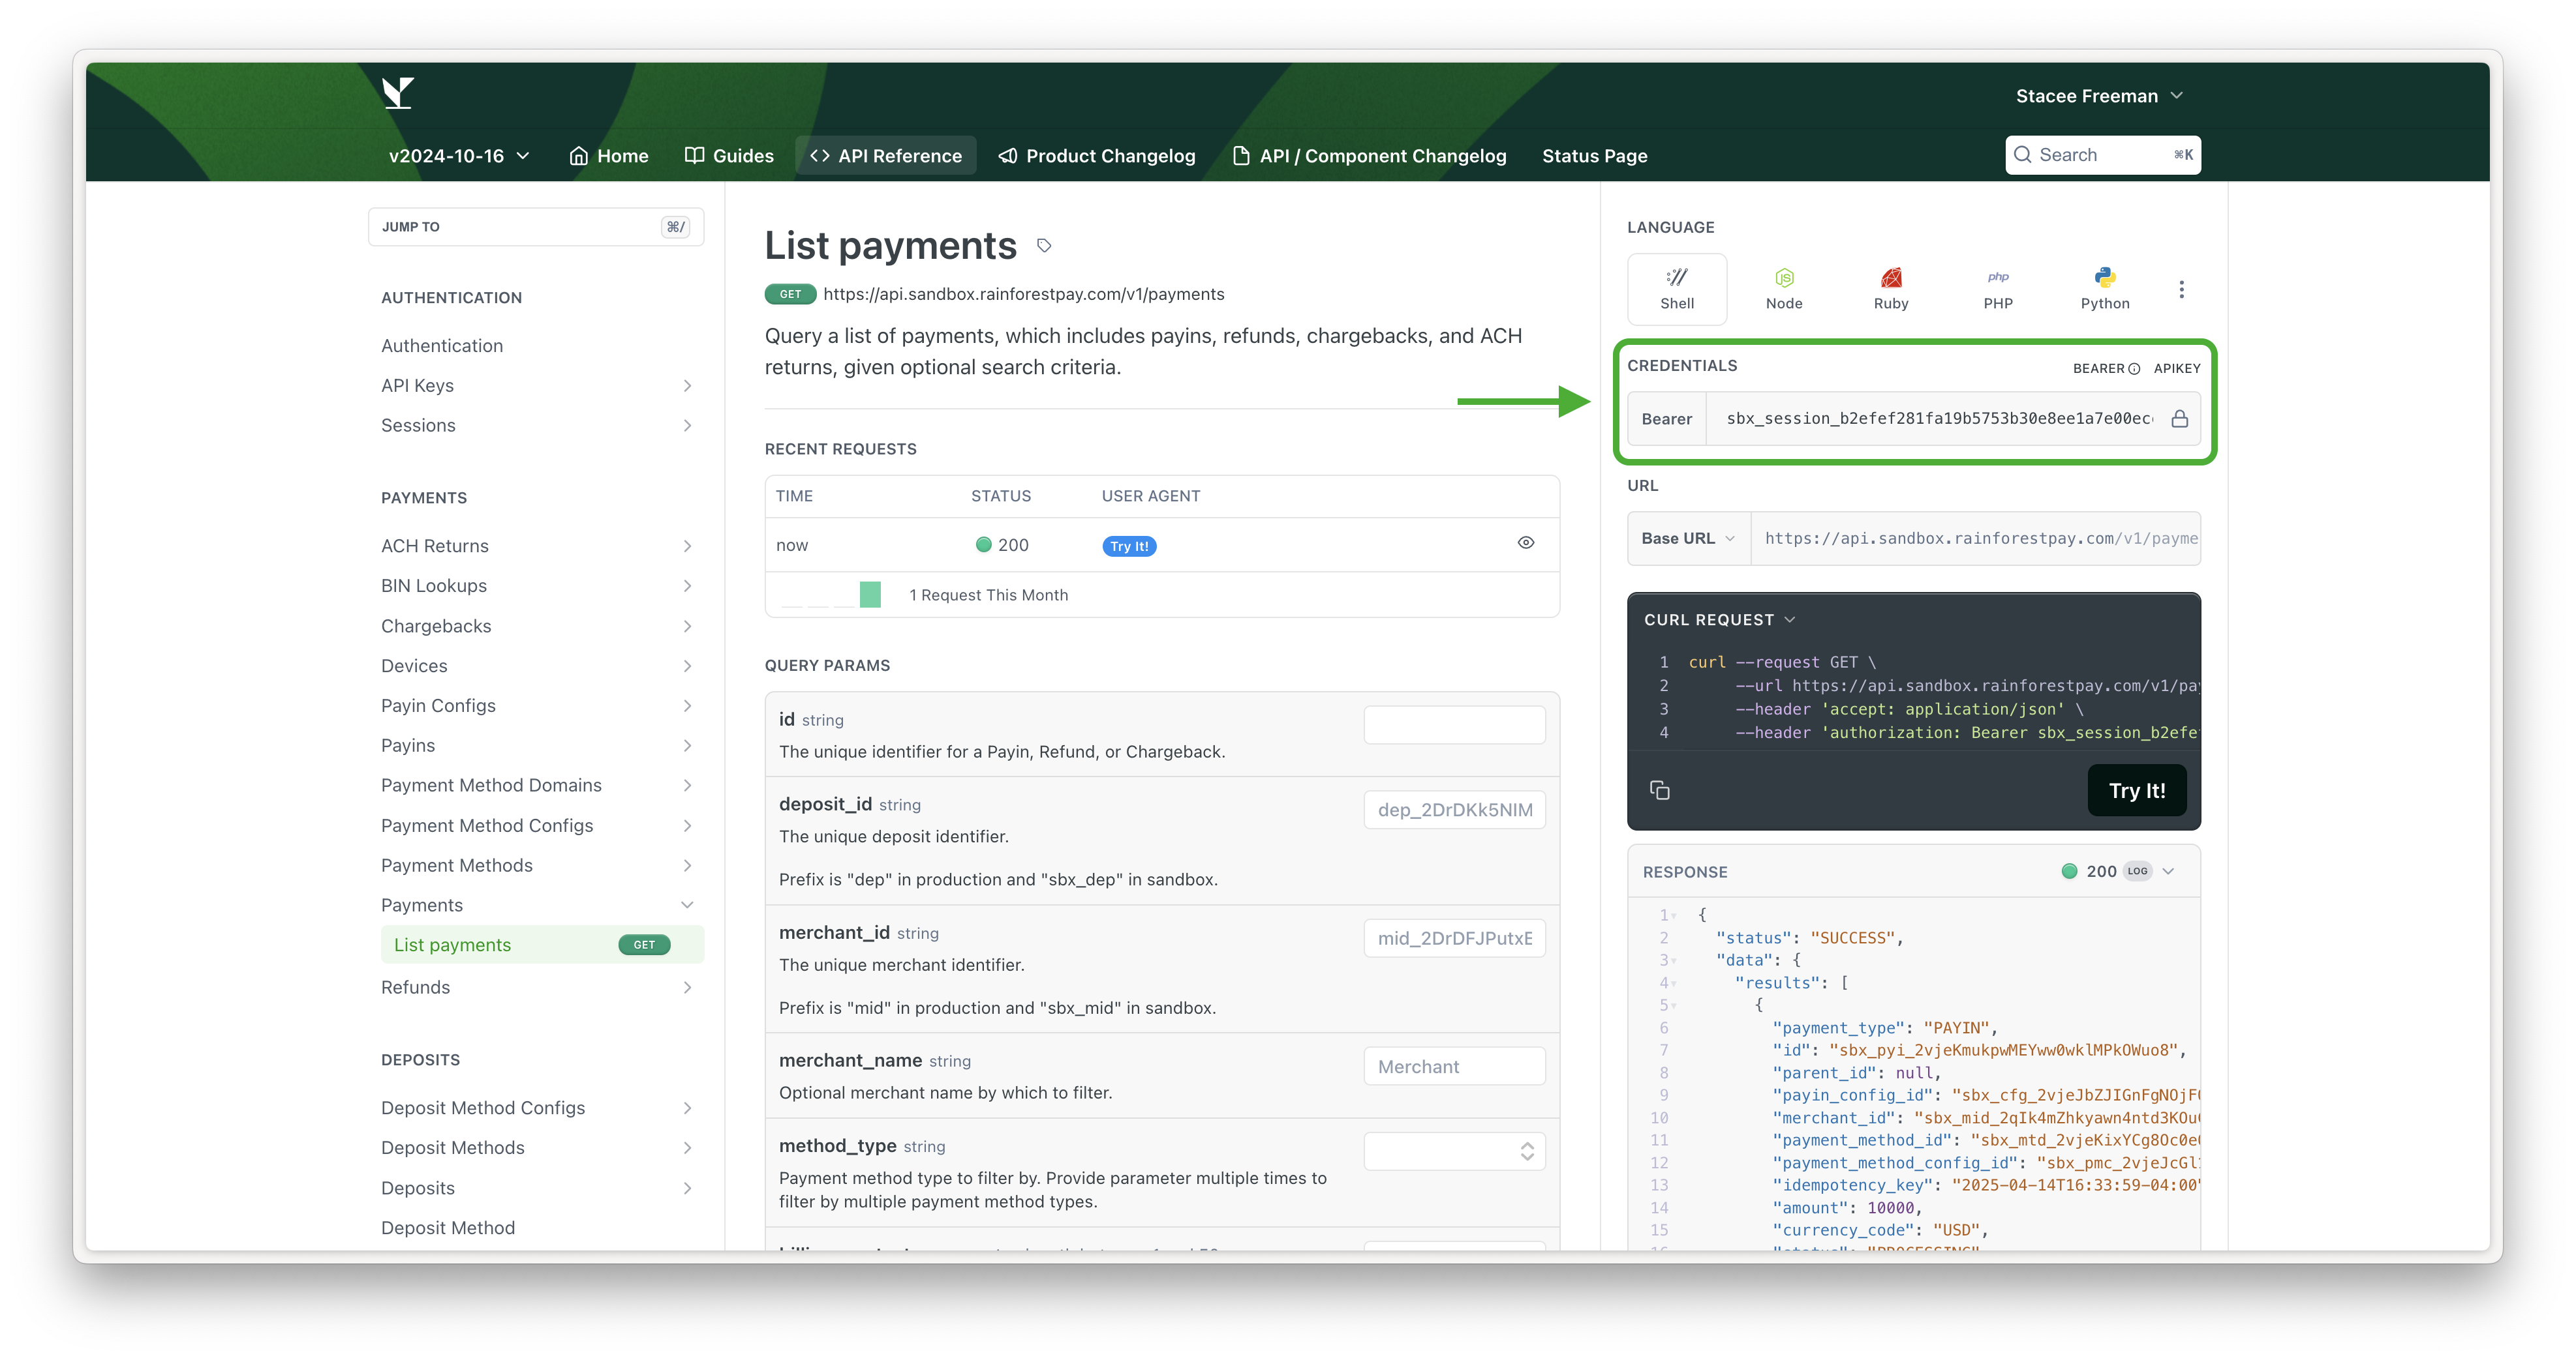The image size is (2576, 1360).
Task: View request details via the eye icon
Action: pos(1526,544)
